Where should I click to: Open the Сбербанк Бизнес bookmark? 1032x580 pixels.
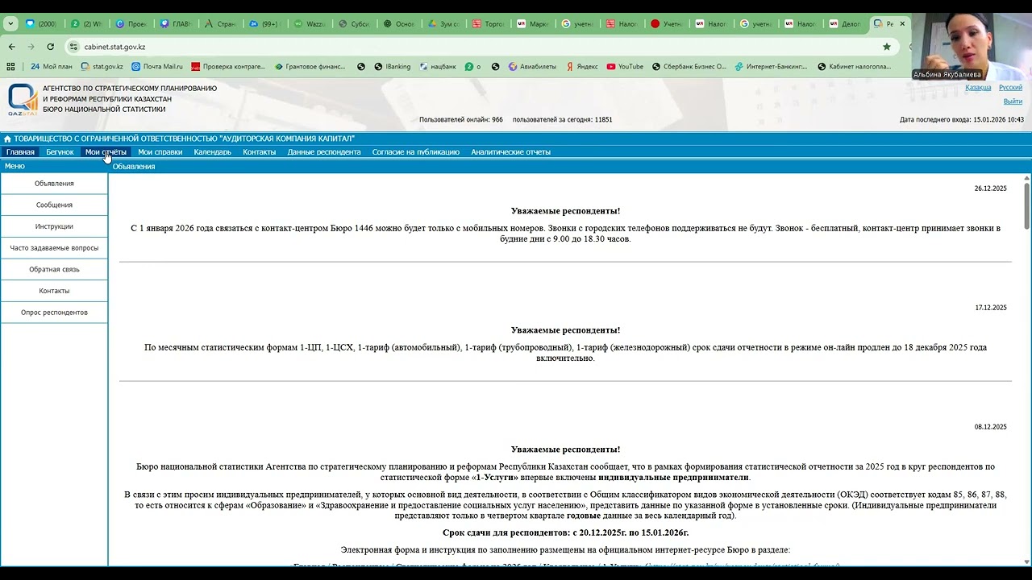(689, 67)
